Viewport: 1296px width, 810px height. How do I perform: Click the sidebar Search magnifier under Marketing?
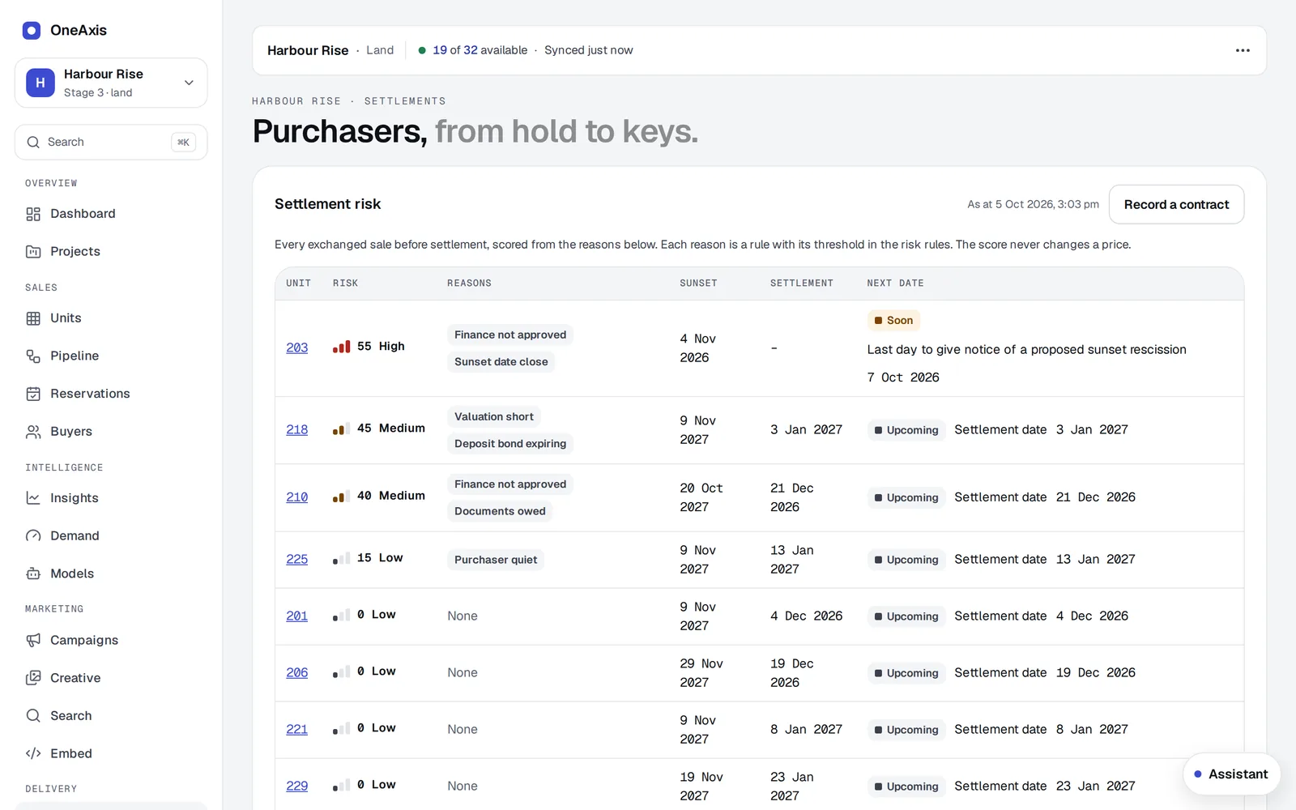33,716
